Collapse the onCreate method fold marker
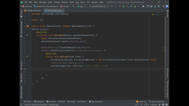The image size is (189, 106). 31,35
